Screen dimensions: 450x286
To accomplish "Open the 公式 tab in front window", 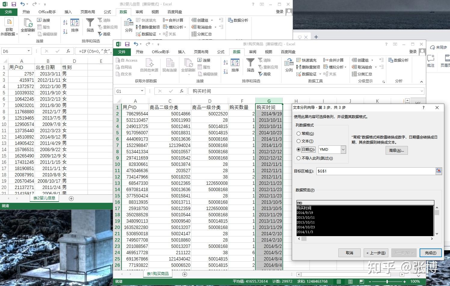I will coord(221,52).
